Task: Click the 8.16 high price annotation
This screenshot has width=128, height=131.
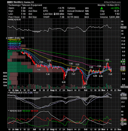Action: pyautogui.click(x=49, y=61)
